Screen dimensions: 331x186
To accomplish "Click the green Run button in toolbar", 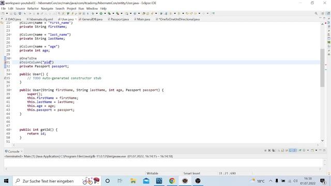I will pos(101,13).
